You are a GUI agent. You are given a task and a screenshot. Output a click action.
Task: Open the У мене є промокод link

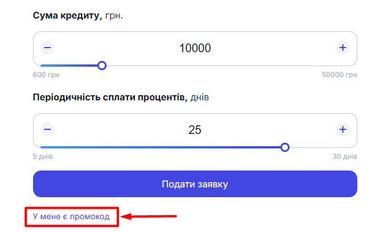(x=71, y=217)
